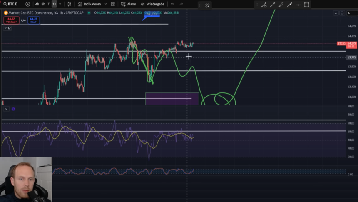Open the Indikatoren menu
358x202 pixels.
(89, 4)
